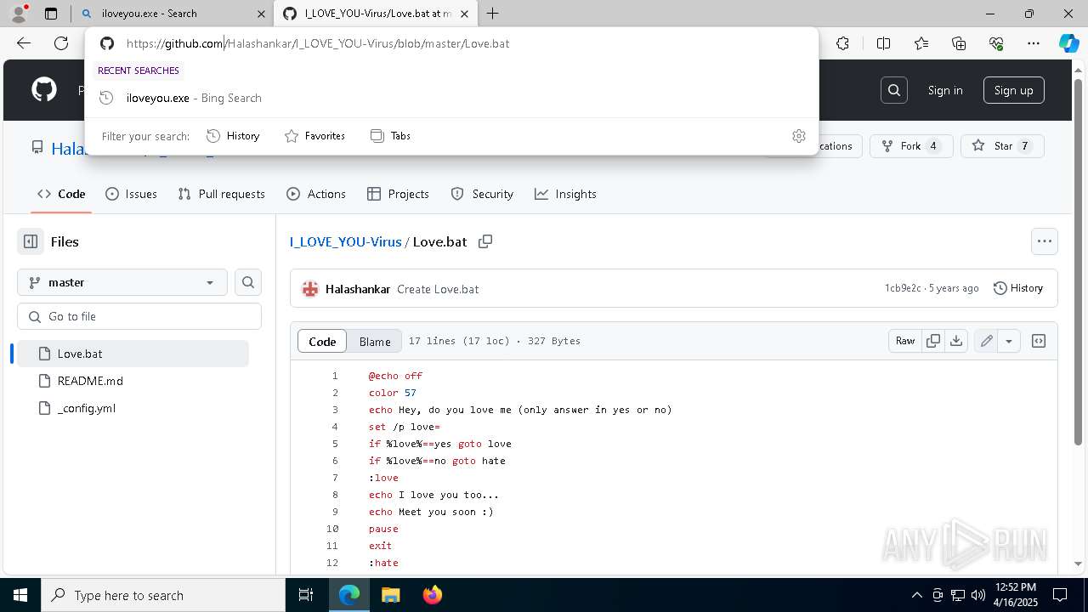1088x612 pixels.
Task: Launch Firefox from the taskbar
Action: click(433, 595)
